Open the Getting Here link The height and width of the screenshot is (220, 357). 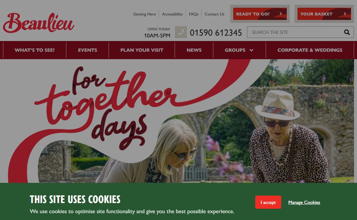[x=144, y=14]
